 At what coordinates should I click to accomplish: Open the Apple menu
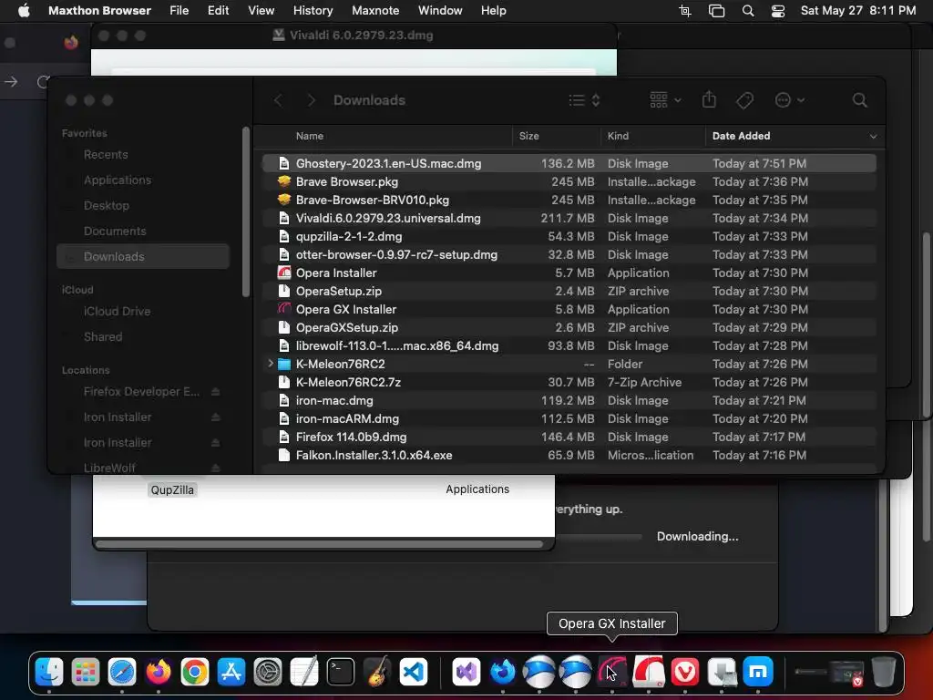click(24, 11)
